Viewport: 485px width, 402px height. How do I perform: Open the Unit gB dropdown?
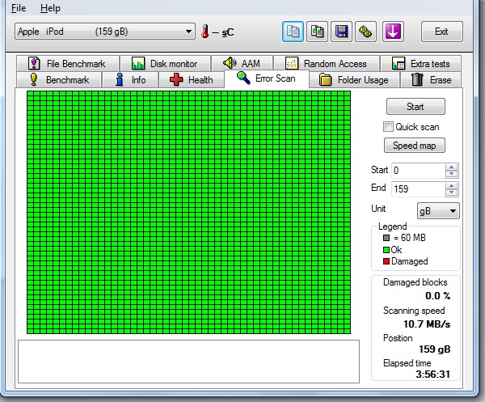pos(437,210)
